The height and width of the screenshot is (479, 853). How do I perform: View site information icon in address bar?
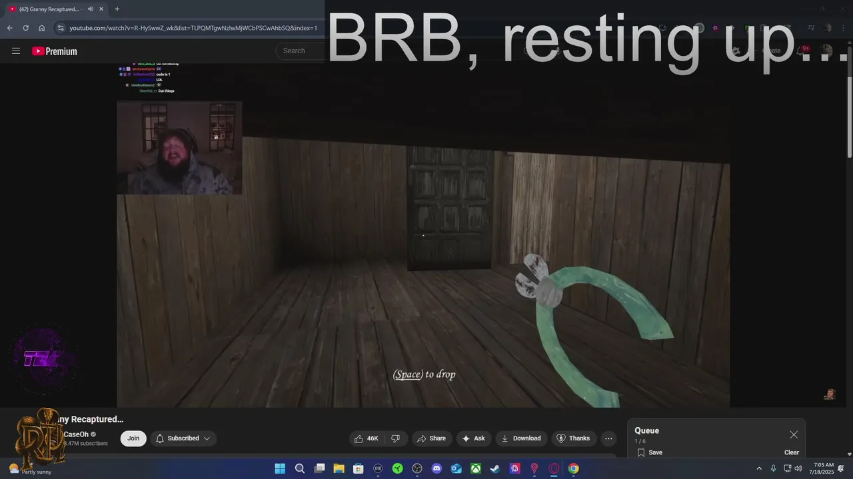61,28
